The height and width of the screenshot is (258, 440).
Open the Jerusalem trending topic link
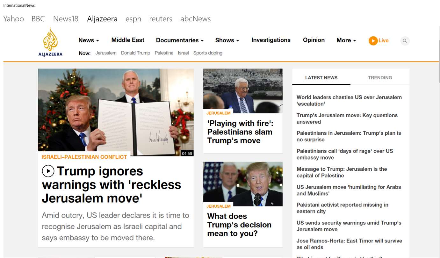(x=106, y=53)
